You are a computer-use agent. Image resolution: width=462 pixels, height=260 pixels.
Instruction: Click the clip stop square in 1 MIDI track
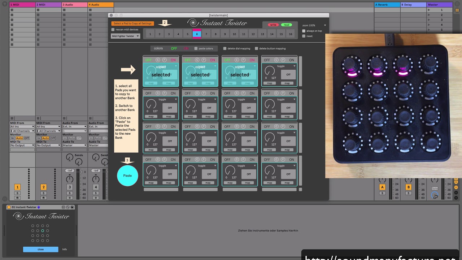point(12,118)
